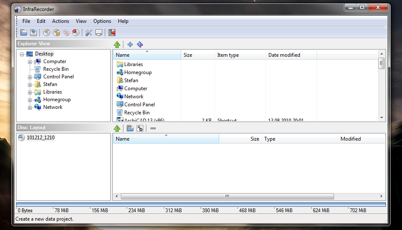Expand the Stefan tree node
Viewport: 402px width, 230px height.
[30, 85]
